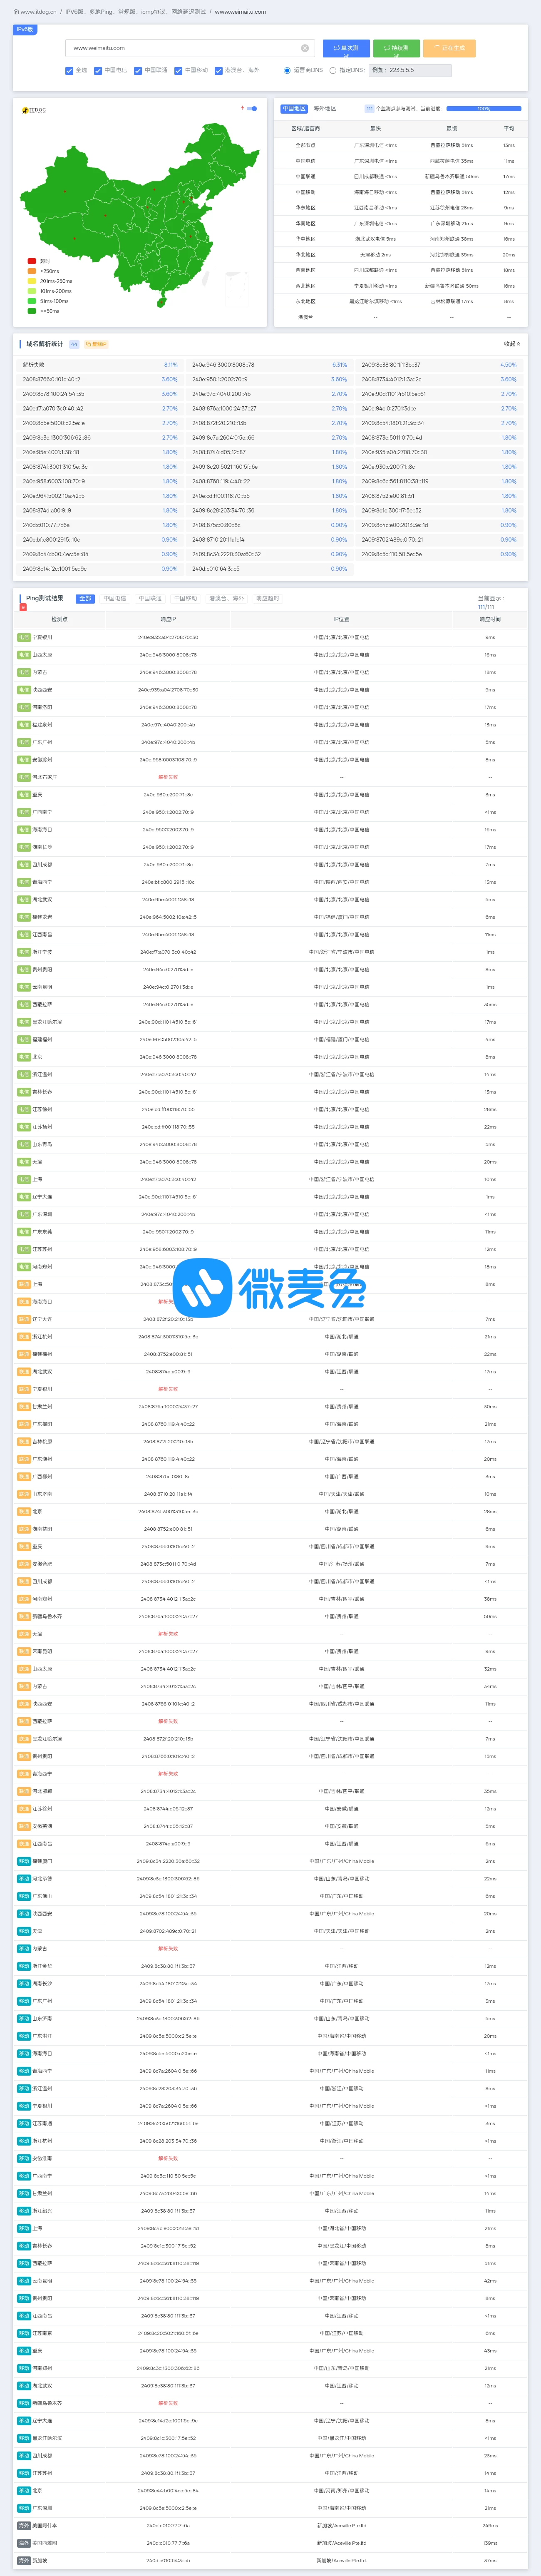Click the green 持续测试 button

(396, 48)
